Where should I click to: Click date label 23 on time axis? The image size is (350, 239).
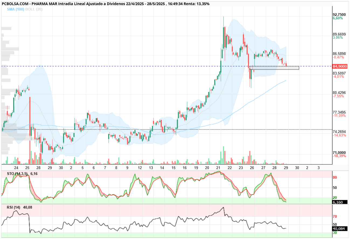click(241, 168)
